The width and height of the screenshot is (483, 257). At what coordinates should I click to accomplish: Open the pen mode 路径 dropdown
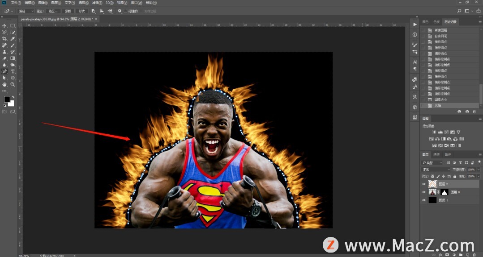click(x=26, y=11)
